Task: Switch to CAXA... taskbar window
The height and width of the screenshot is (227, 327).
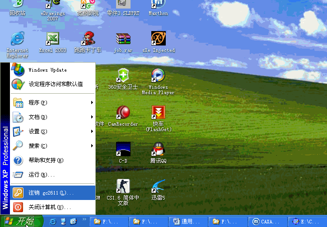Action: (x=267, y=222)
